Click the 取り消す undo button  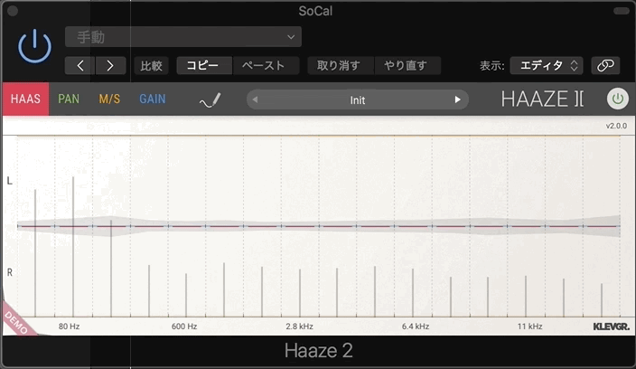pos(341,66)
